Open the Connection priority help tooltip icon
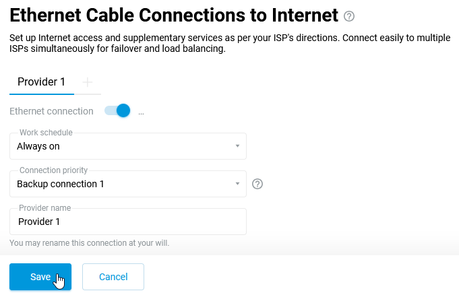This screenshot has height=297, width=459. 257,184
